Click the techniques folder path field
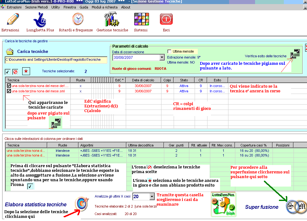Image resolution: width=307 pixels, height=221 pixels. [56, 60]
